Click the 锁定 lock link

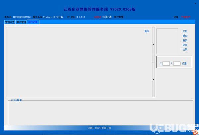(185, 45)
